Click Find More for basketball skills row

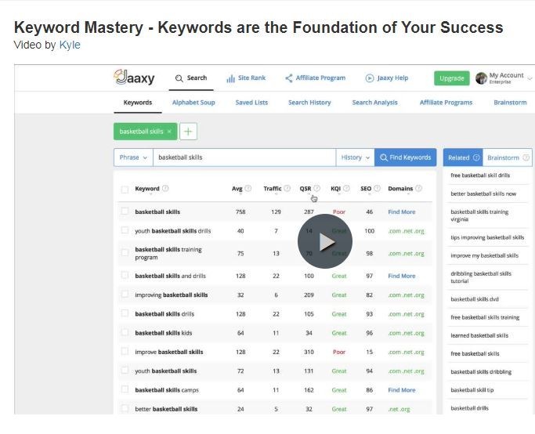[x=402, y=212]
